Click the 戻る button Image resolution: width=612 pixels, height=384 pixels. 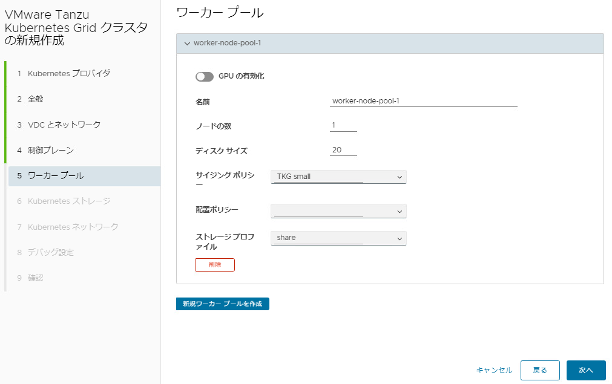click(x=539, y=370)
